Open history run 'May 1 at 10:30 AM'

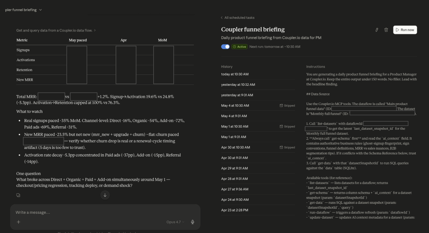pos(258,126)
